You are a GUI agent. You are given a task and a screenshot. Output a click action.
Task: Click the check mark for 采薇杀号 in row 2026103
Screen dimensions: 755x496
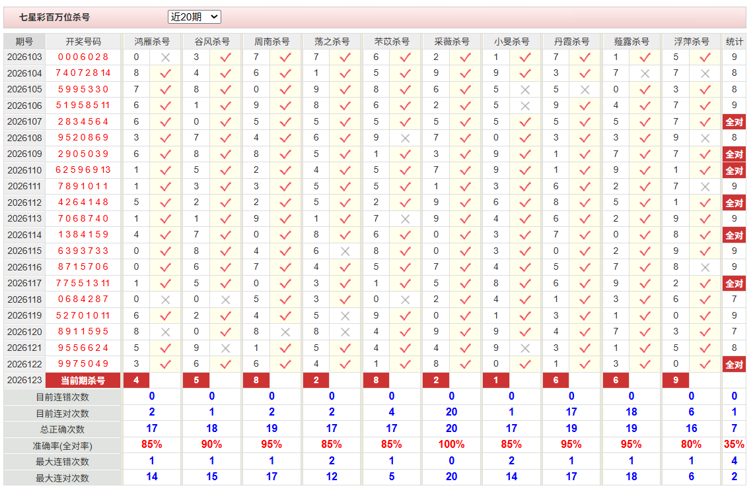pyautogui.click(x=465, y=57)
